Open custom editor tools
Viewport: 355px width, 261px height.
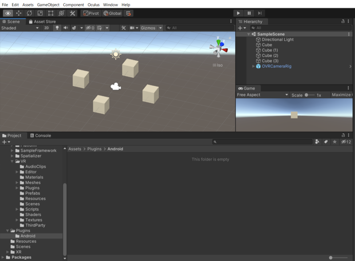pyautogui.click(x=72, y=13)
